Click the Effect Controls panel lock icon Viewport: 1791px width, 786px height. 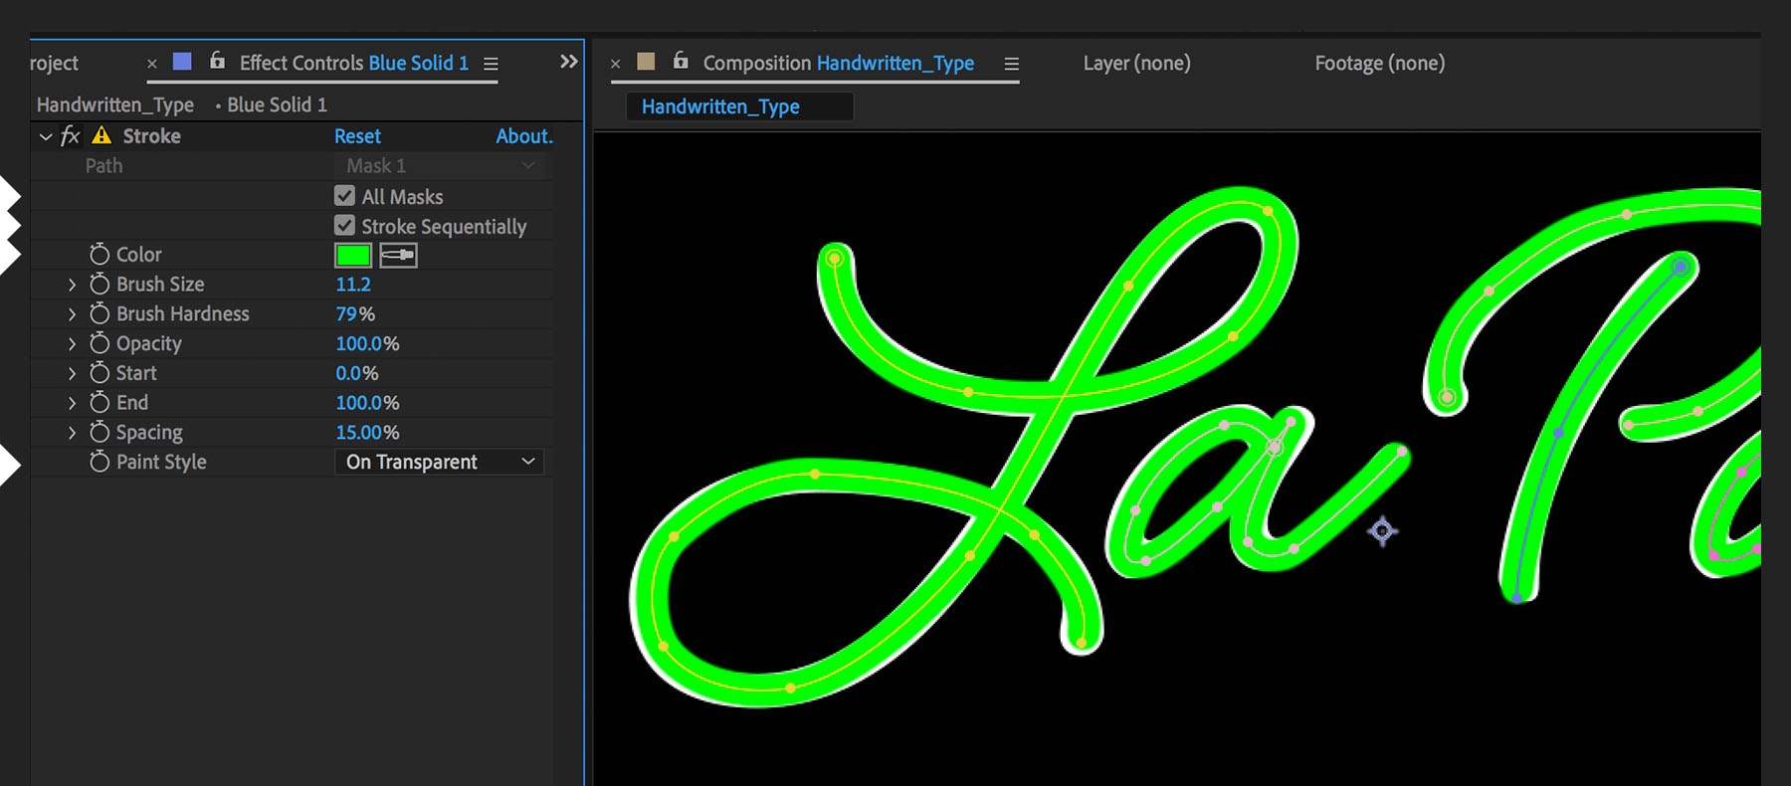(218, 62)
